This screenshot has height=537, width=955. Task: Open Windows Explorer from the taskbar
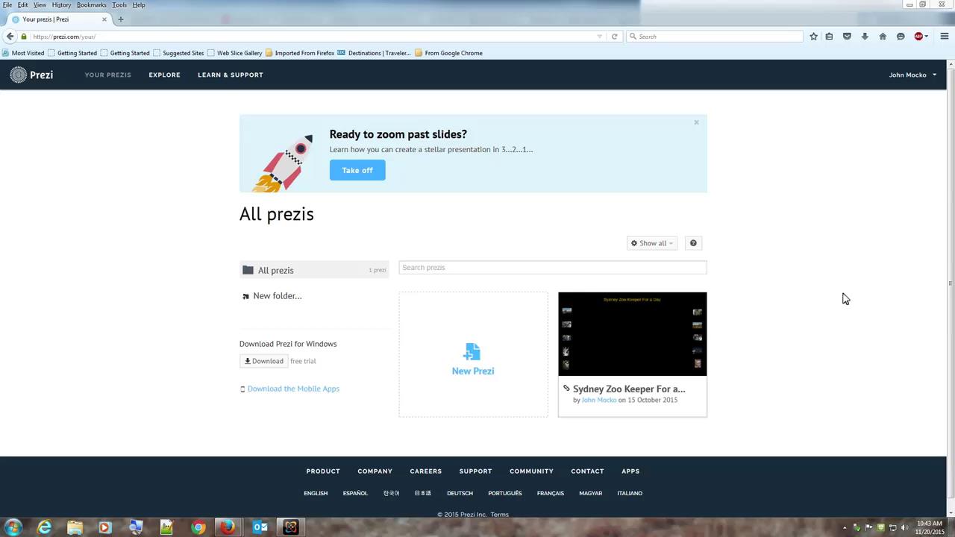click(x=75, y=527)
